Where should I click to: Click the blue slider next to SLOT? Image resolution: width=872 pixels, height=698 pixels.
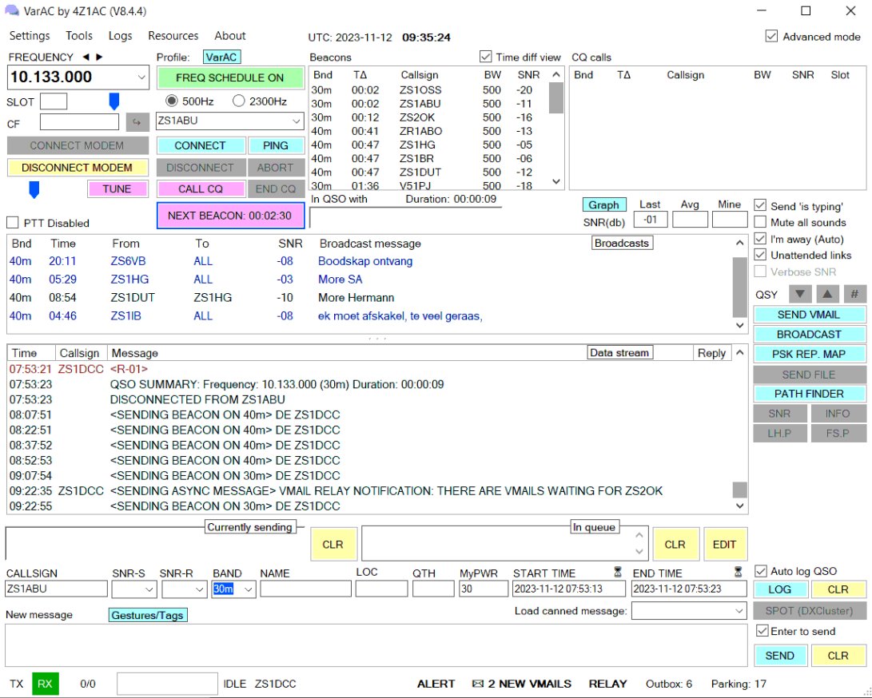(x=113, y=101)
